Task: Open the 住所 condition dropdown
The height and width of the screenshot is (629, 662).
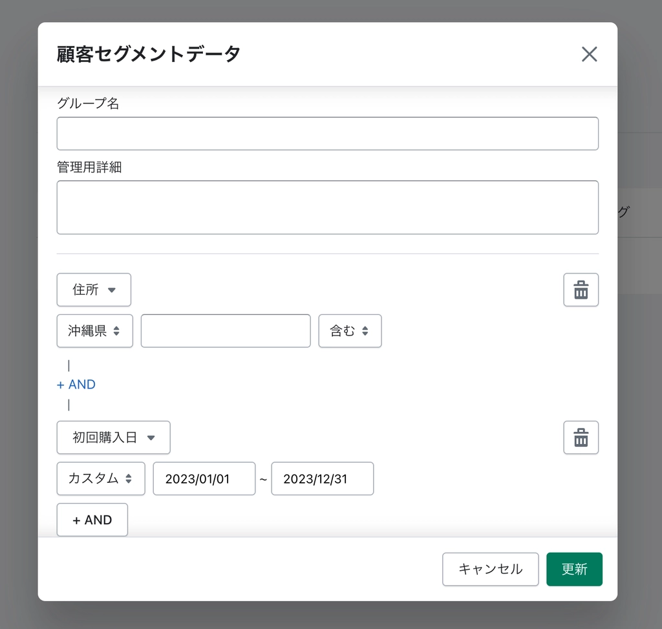Action: (94, 290)
